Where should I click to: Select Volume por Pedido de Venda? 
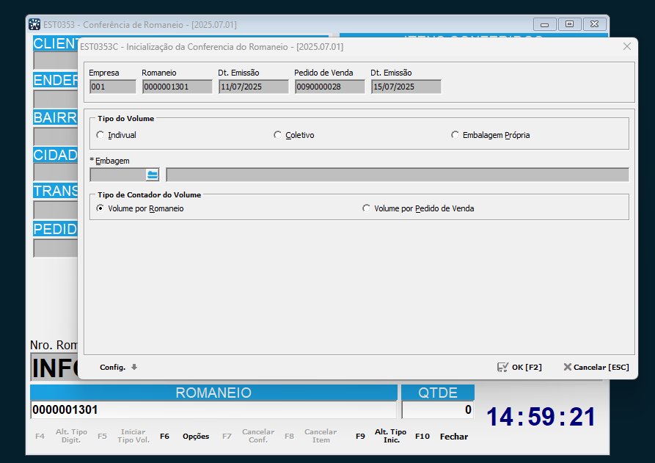418,208
